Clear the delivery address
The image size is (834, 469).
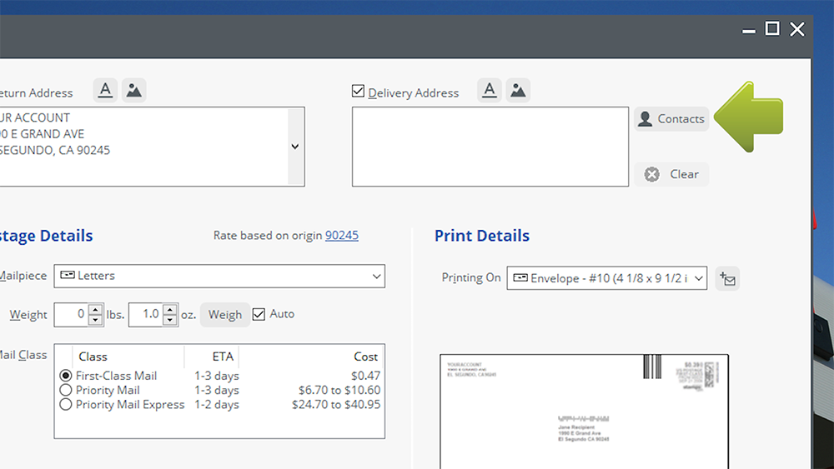(671, 174)
